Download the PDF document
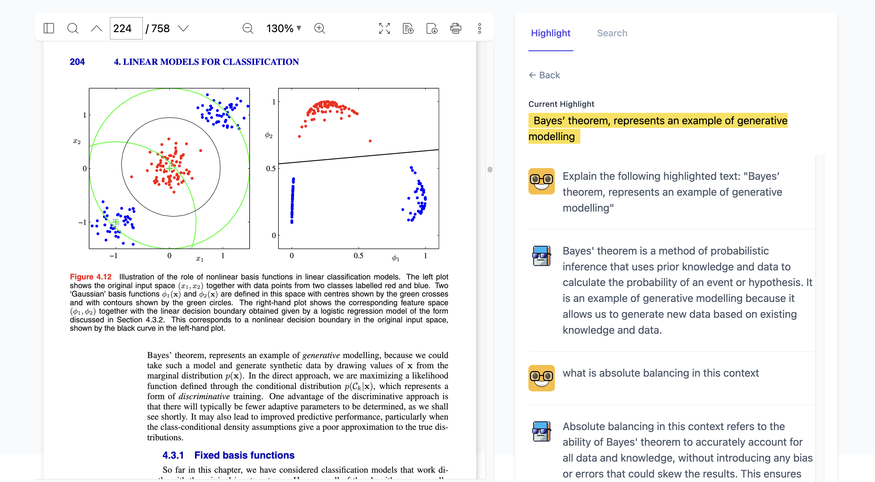The image size is (875, 482). 432,28
